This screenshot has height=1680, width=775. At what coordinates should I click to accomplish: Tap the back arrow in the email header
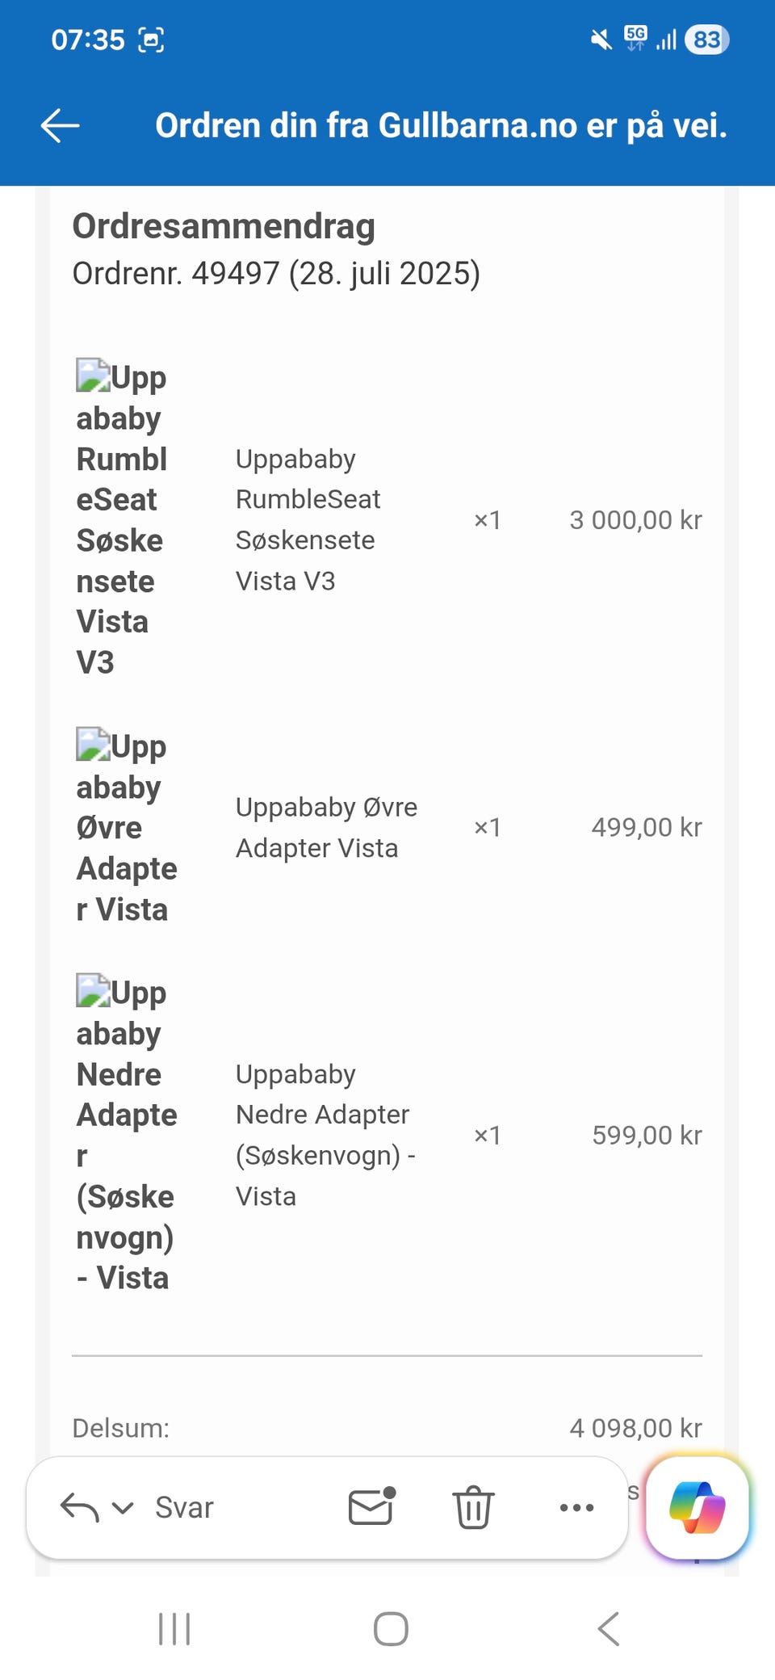pos(60,126)
